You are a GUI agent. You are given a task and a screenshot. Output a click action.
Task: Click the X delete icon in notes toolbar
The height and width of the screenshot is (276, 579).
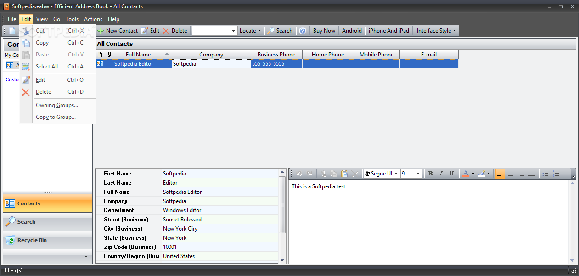pos(355,174)
